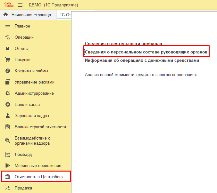
Task: Open Сведения о деятельности ломбарда
Action: coord(123,44)
